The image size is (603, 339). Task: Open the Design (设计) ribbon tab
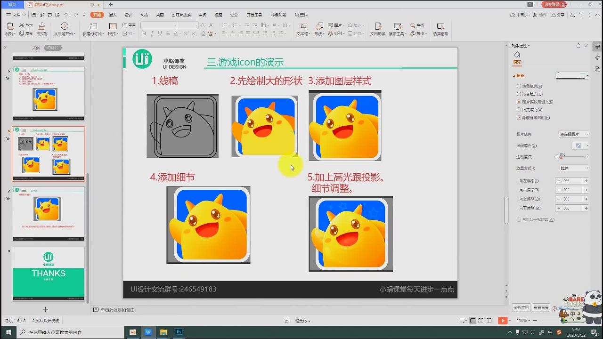coord(128,15)
